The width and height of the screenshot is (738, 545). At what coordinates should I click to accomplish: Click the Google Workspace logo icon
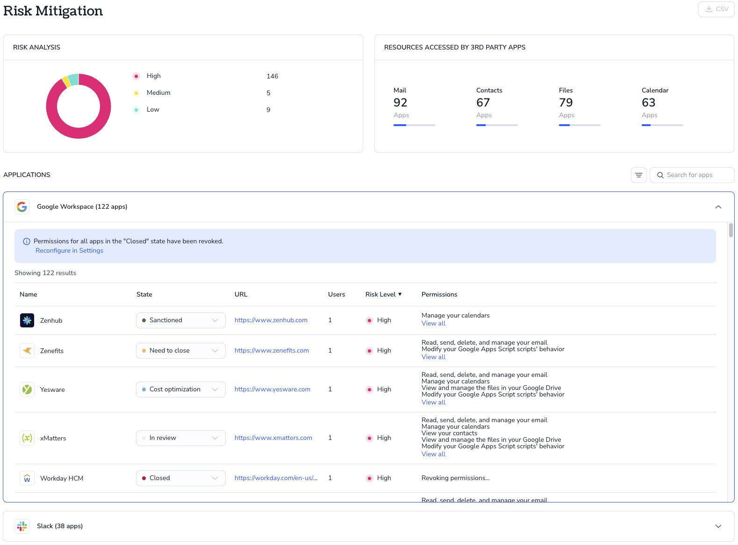coord(22,206)
